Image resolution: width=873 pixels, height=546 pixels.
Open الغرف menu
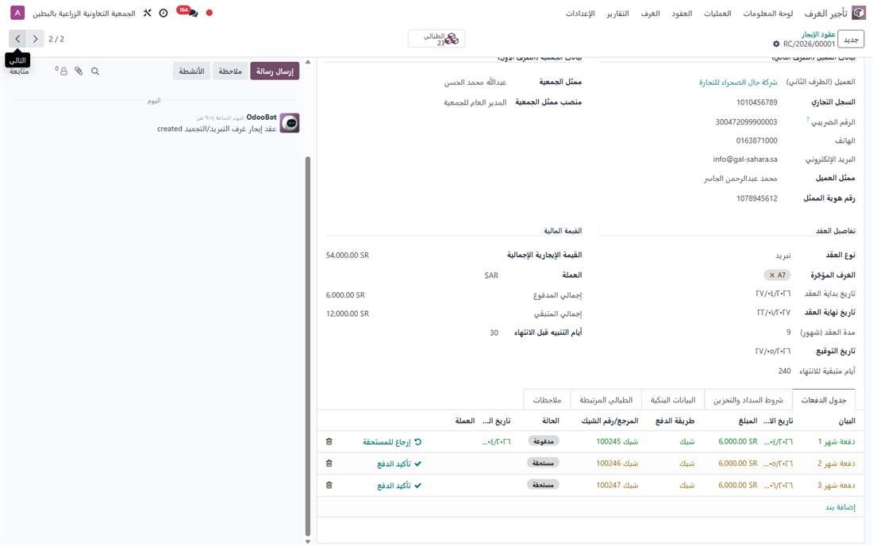click(650, 13)
